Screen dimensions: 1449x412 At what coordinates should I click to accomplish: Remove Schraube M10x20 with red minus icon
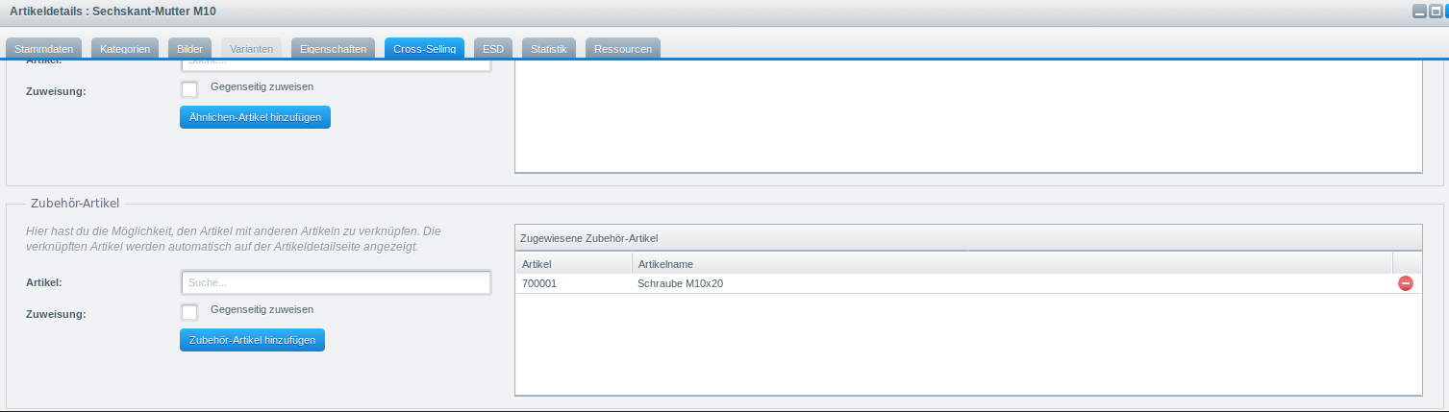[x=1405, y=283]
